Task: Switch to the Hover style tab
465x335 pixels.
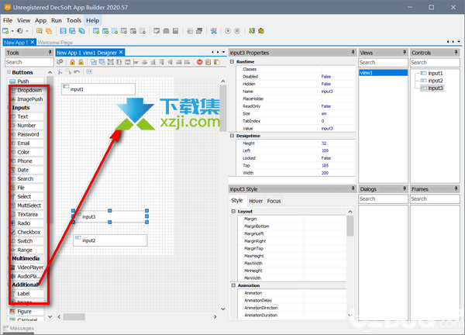Action: [x=256, y=201]
